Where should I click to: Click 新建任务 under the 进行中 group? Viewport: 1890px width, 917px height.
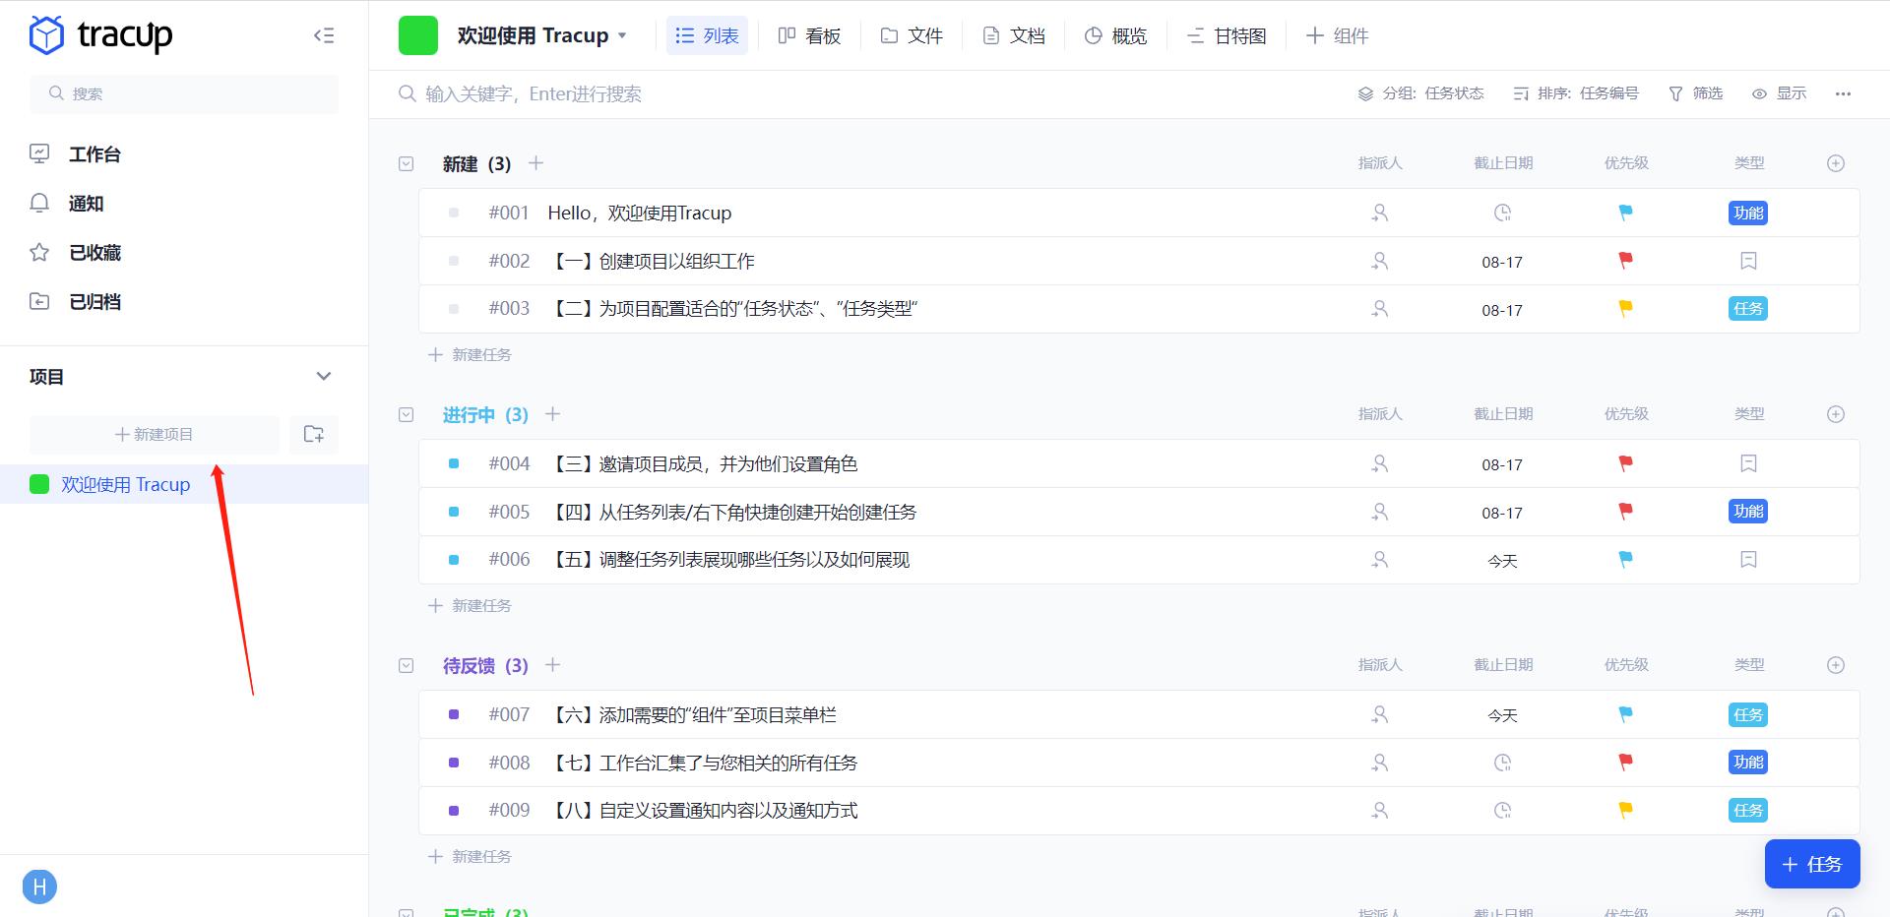[470, 605]
